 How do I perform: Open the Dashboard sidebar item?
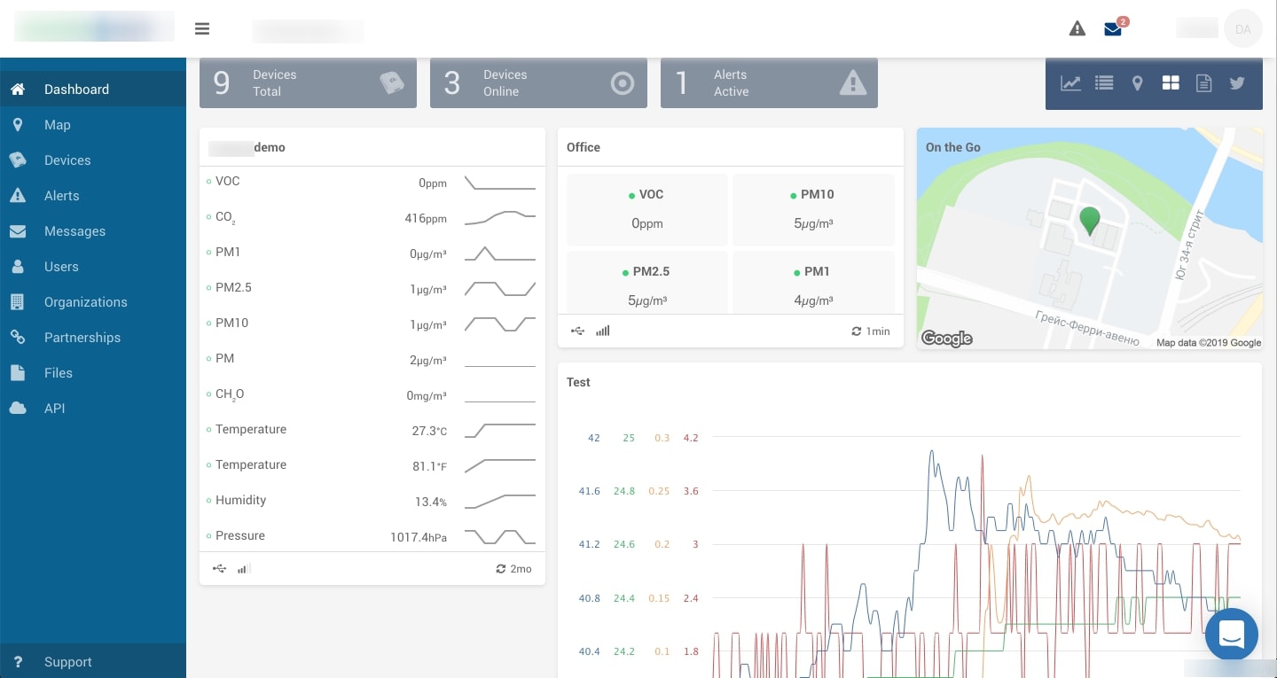click(93, 90)
